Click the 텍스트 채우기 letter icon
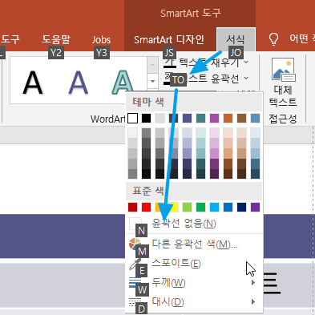Screen dimensions: 315x315 pyautogui.click(x=170, y=63)
